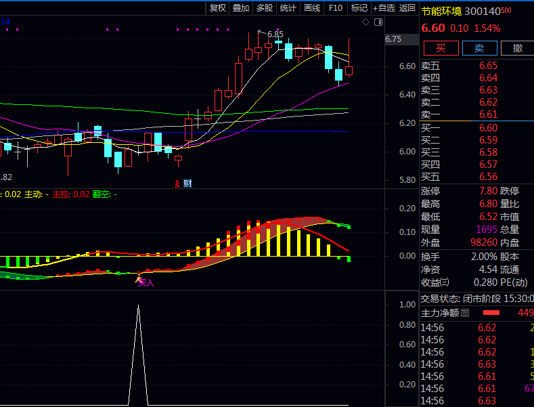Open the F10 company info page

[x=335, y=8]
